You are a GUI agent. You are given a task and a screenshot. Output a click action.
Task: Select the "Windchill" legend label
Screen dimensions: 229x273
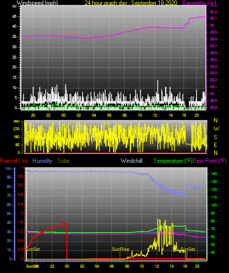point(131,161)
